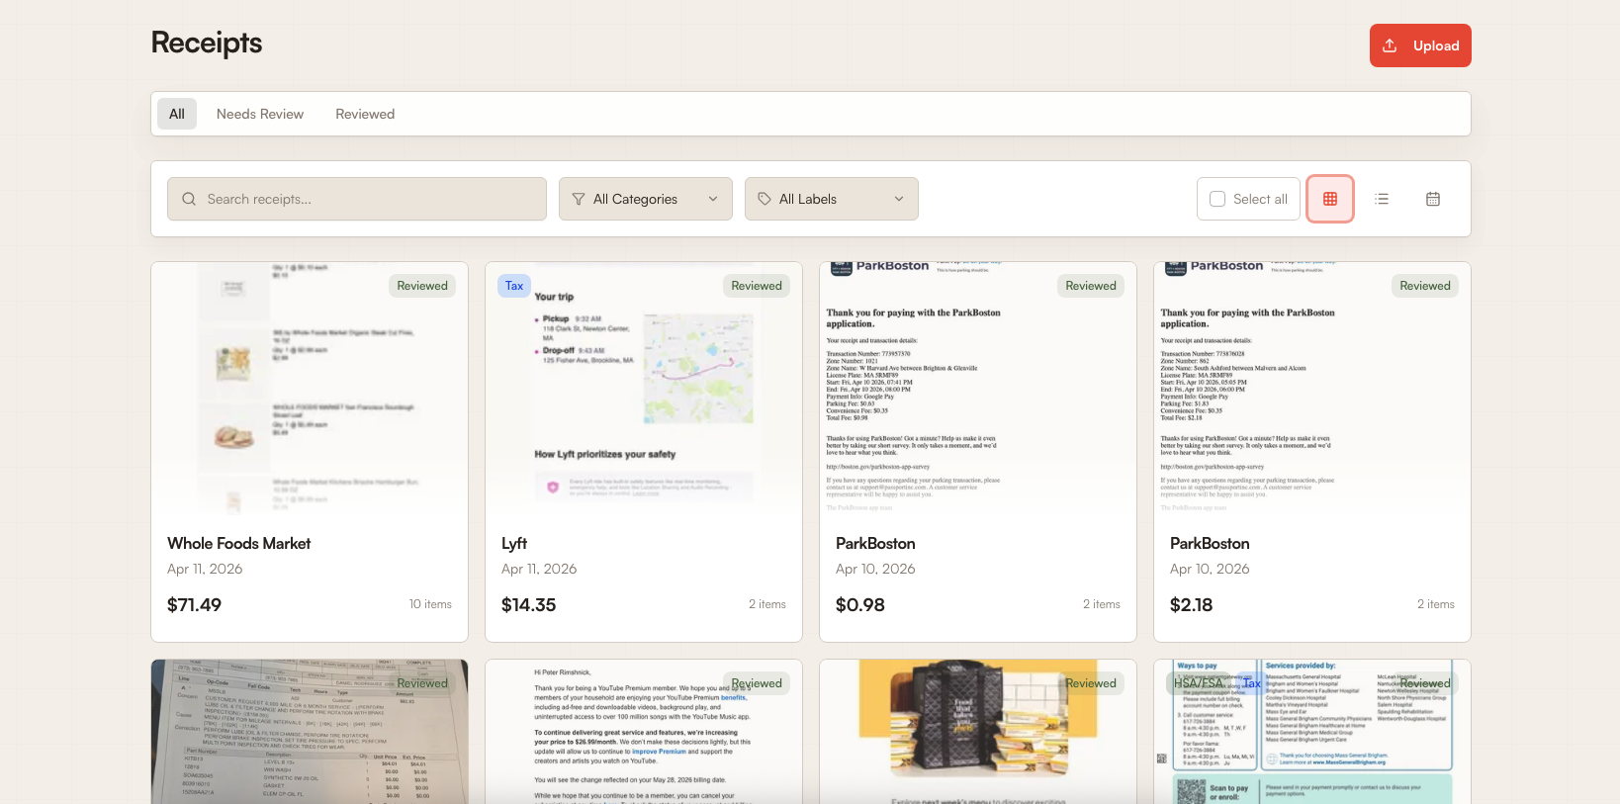This screenshot has width=1620, height=804.
Task: Open the ParkBoston $0.98 receipt
Action: 978,452
